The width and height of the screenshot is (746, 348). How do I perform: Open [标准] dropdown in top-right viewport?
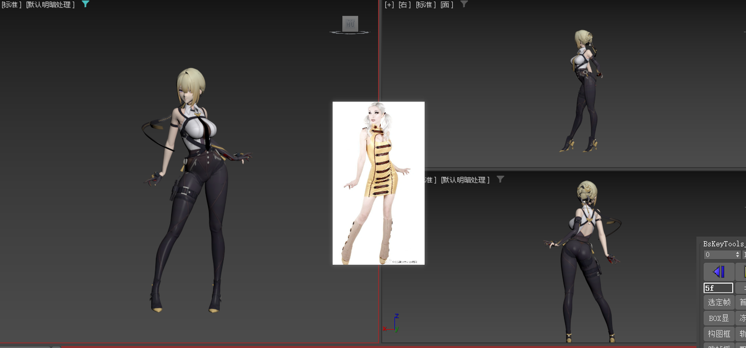tap(426, 5)
